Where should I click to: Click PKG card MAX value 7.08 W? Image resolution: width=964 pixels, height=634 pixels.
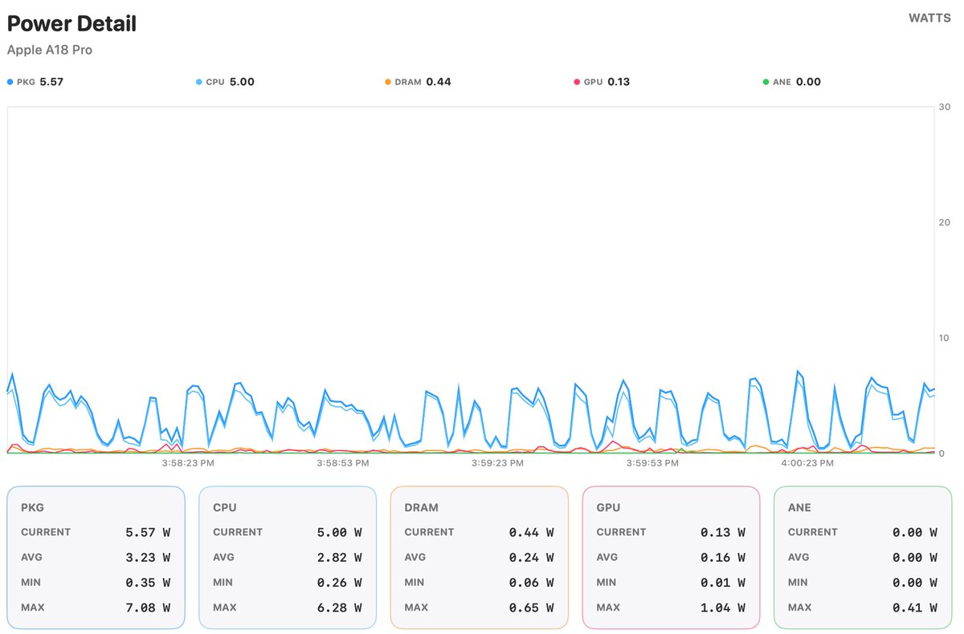[x=148, y=608]
